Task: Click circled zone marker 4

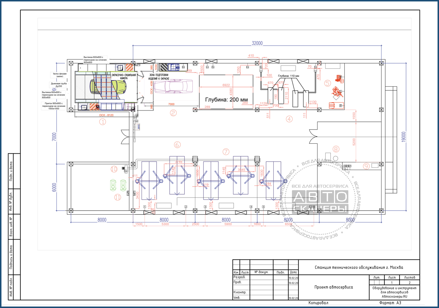Action: [x=289, y=119]
